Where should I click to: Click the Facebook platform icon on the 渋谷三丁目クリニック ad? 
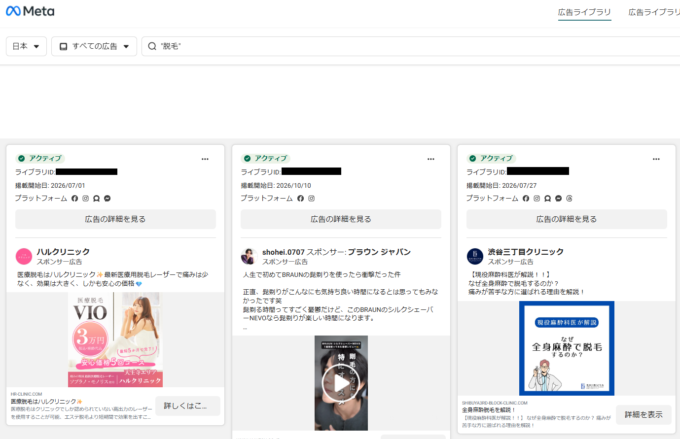pos(526,199)
